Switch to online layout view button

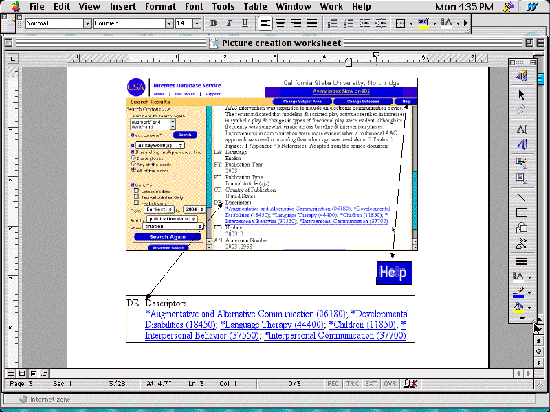click(x=22, y=374)
